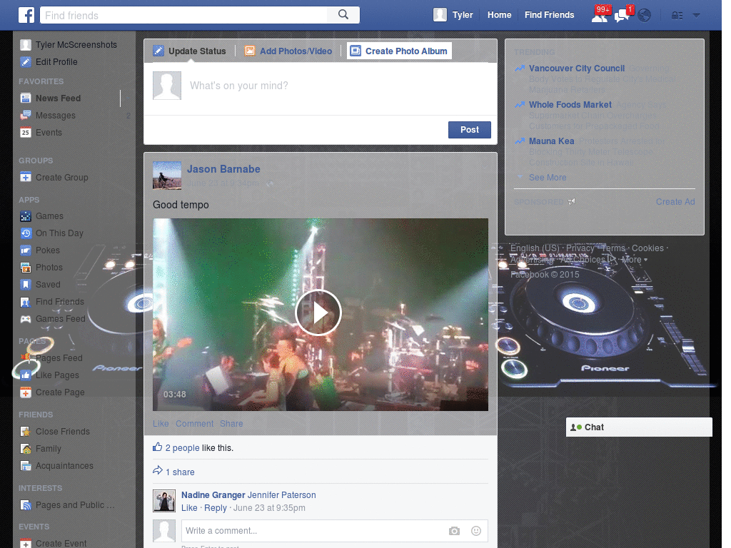731x548 pixels.
Task: Click the Games Feed controller icon
Action: [26, 319]
